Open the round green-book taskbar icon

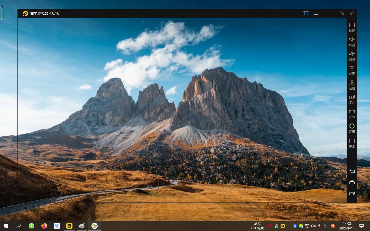[95, 226]
